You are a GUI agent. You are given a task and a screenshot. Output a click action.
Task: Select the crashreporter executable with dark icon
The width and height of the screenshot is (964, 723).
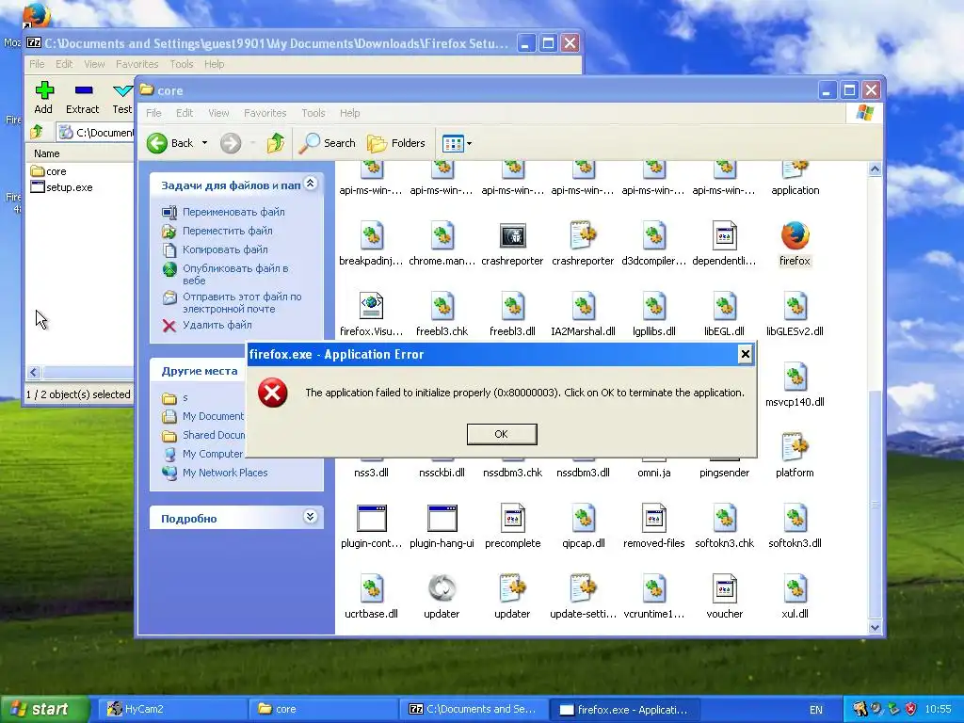(x=512, y=244)
